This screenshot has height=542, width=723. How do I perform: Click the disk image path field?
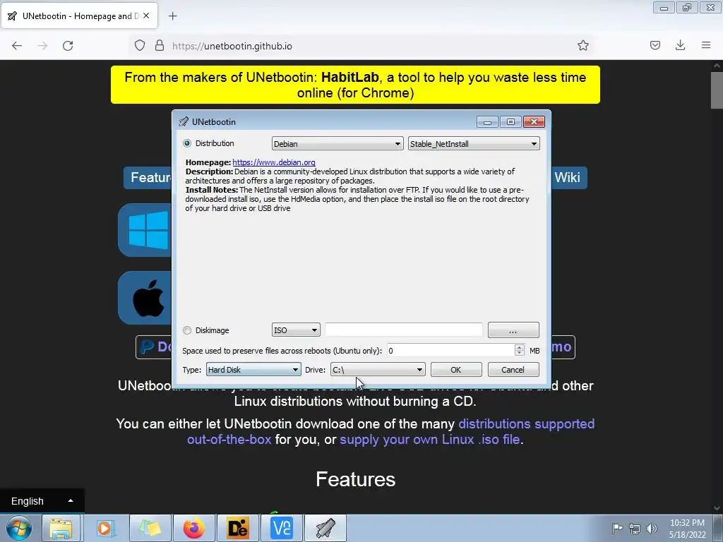click(403, 330)
